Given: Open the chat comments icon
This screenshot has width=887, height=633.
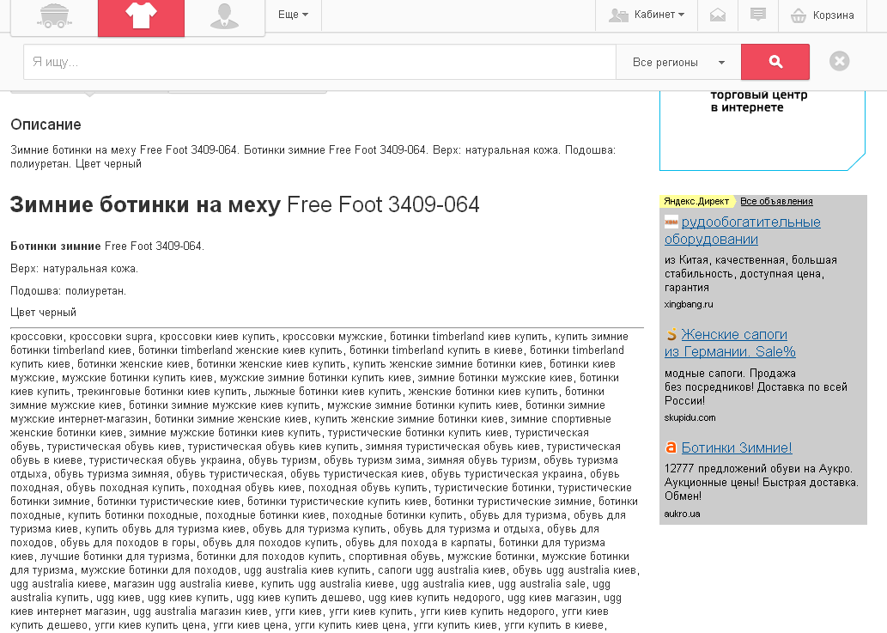Looking at the screenshot, I should (x=758, y=15).
